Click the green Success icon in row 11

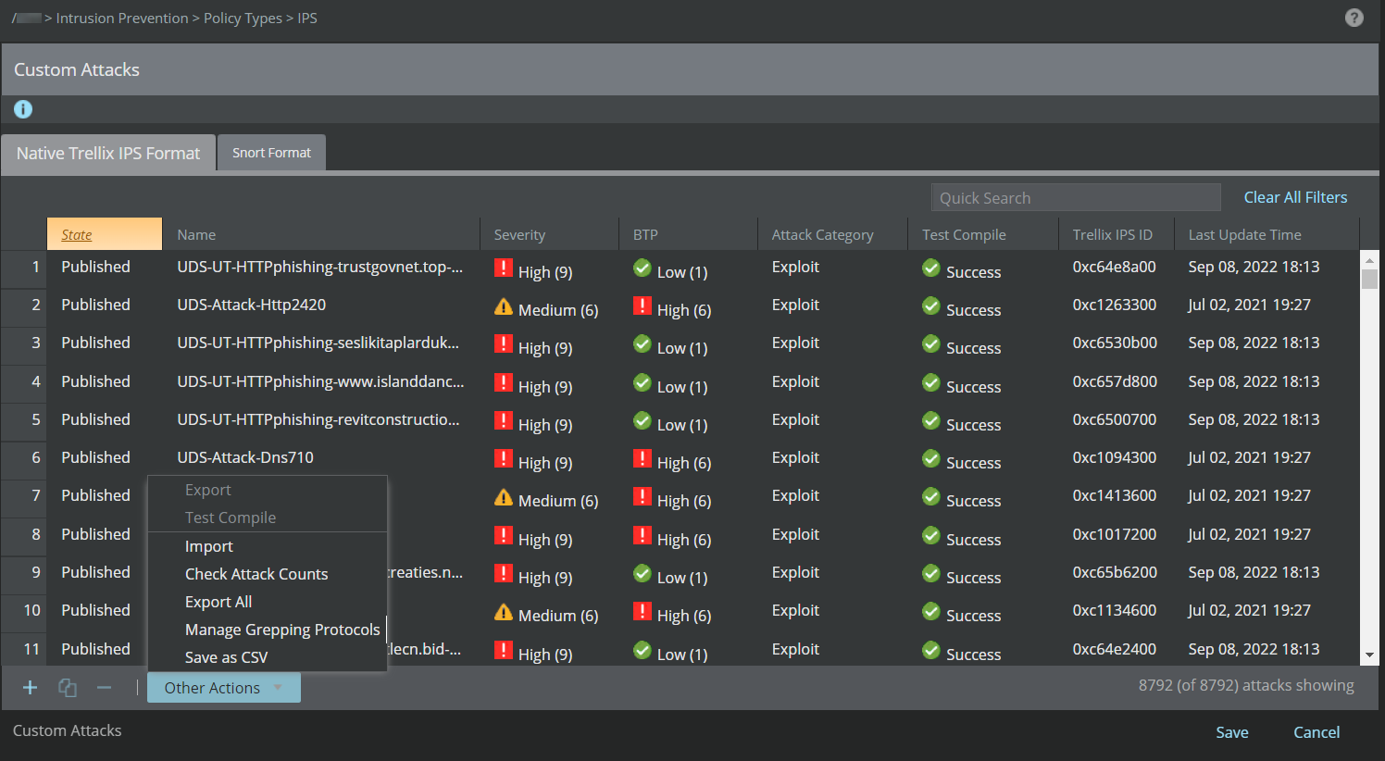pyautogui.click(x=931, y=651)
